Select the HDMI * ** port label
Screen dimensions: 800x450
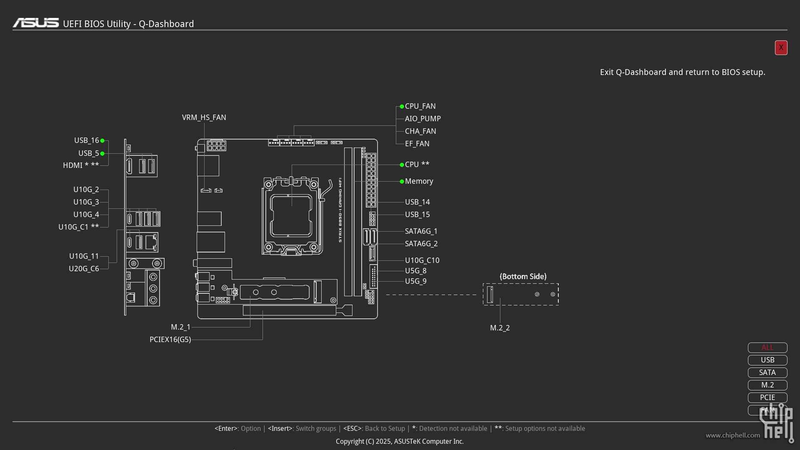[x=81, y=165]
